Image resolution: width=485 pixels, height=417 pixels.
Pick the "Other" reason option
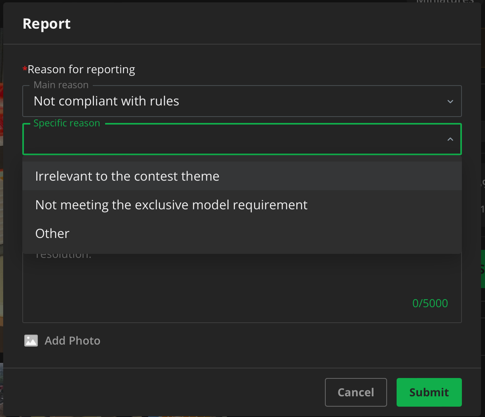coord(52,234)
